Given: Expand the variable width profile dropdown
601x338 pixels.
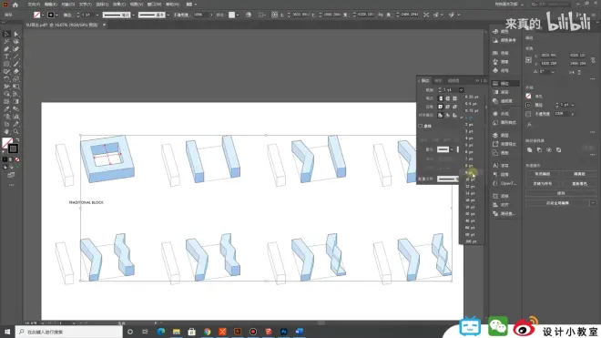Looking at the screenshot, I should [x=133, y=15].
